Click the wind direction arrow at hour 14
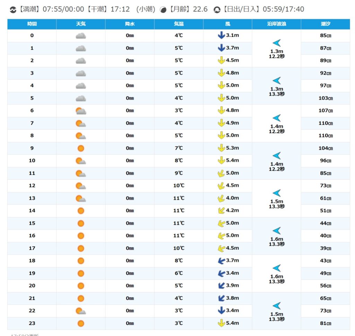The image size is (355, 336). 220,211
